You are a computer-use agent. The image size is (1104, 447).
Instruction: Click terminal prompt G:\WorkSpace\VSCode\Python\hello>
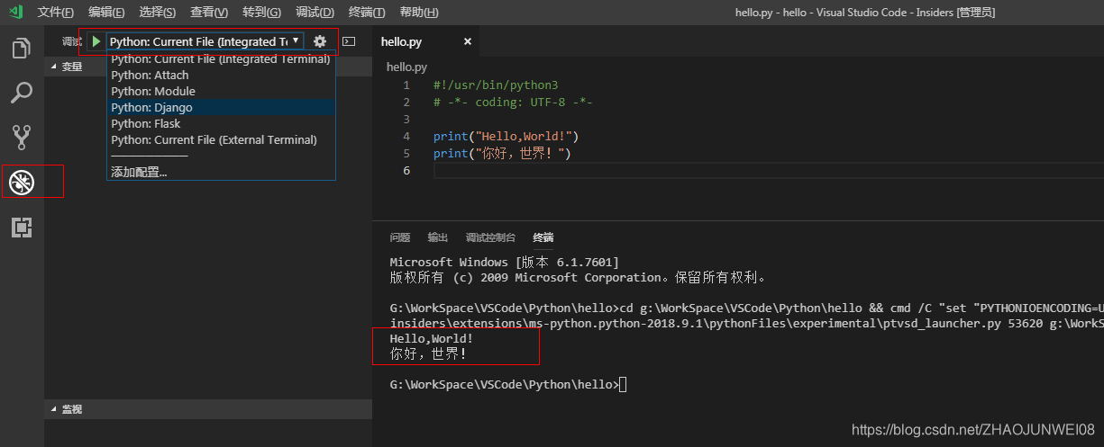[504, 385]
